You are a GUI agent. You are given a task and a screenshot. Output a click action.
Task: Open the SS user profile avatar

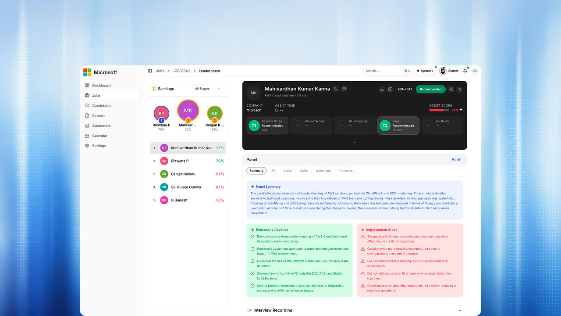475,71
